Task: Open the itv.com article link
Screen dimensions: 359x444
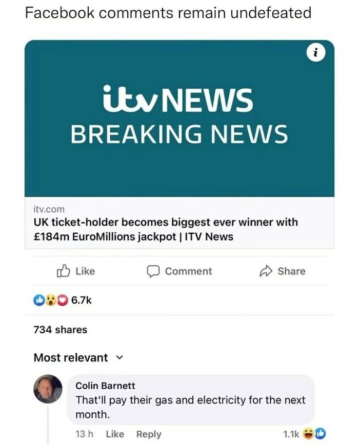Action: coord(49,209)
